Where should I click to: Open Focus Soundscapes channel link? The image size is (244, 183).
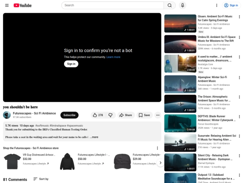coord(208,124)
